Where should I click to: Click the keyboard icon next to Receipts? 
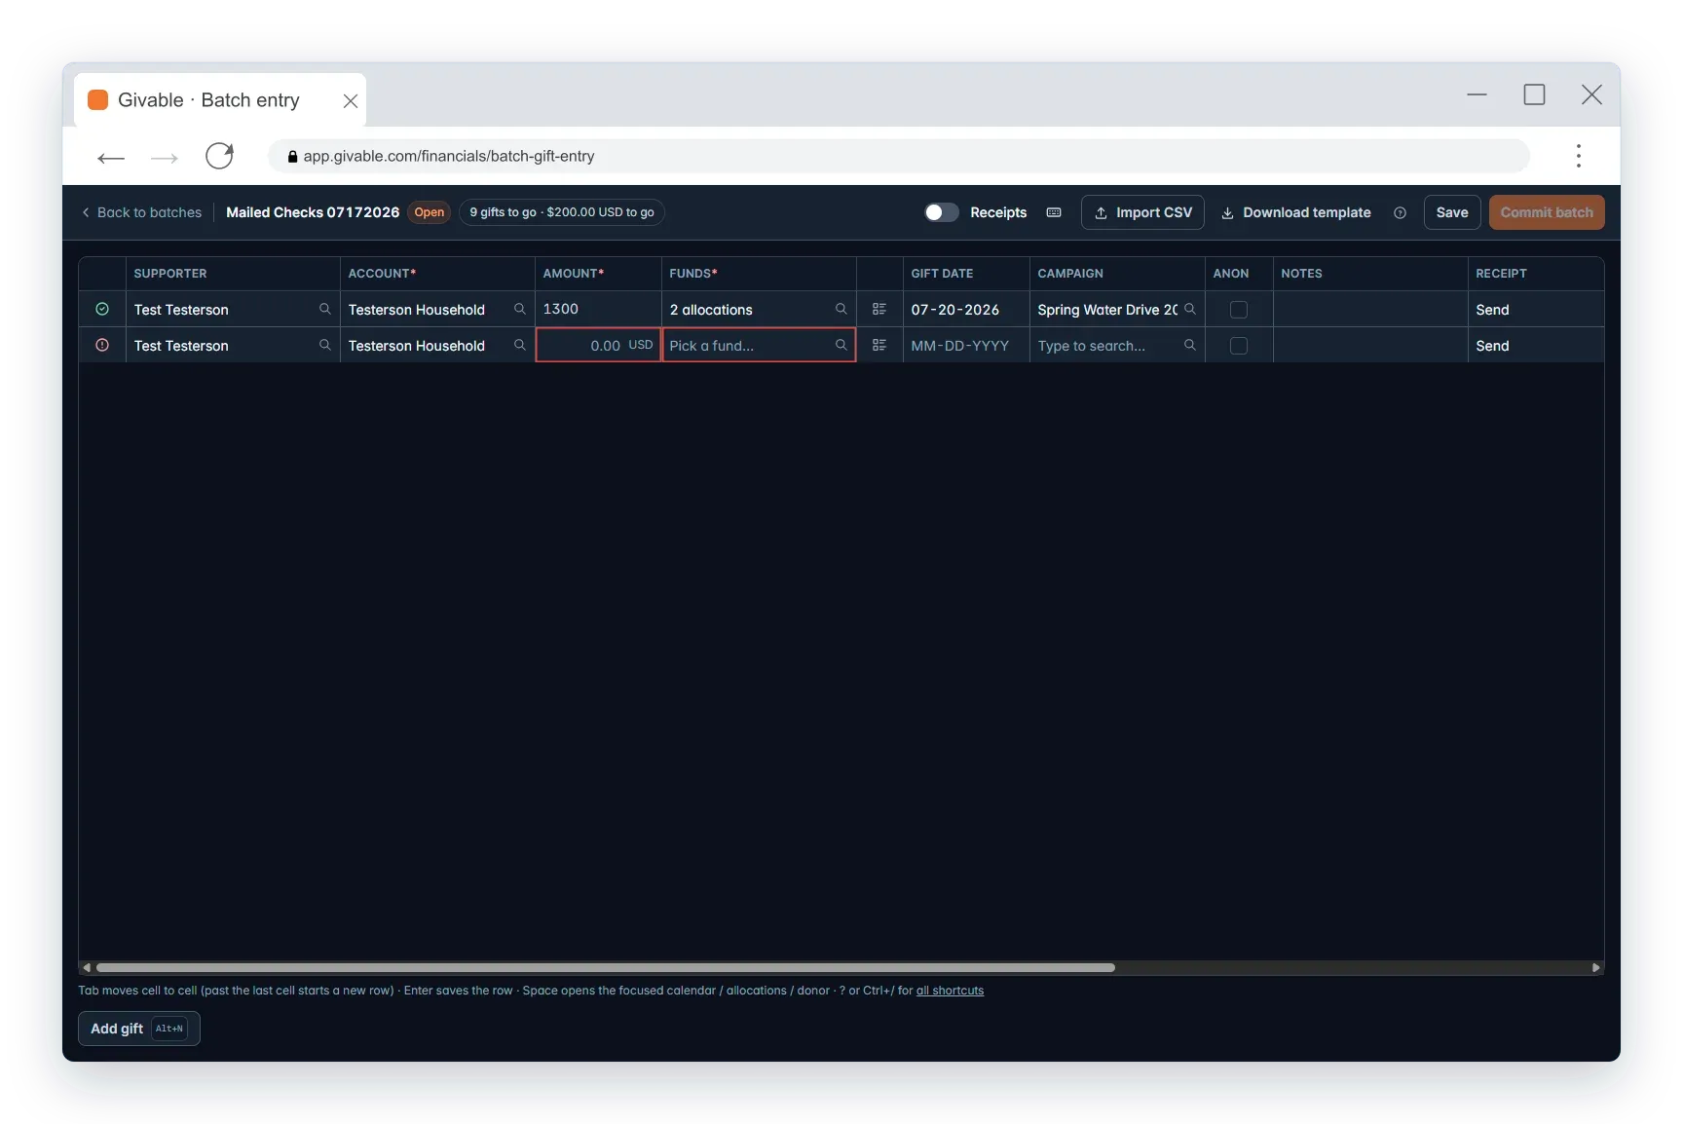coord(1054,212)
